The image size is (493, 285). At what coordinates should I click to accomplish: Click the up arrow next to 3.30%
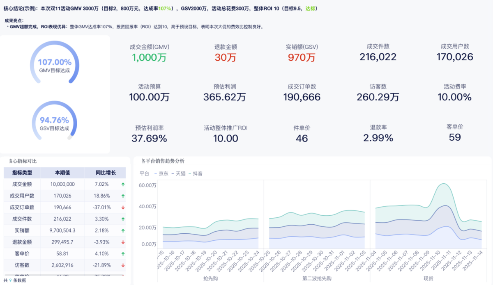[x=123, y=219]
